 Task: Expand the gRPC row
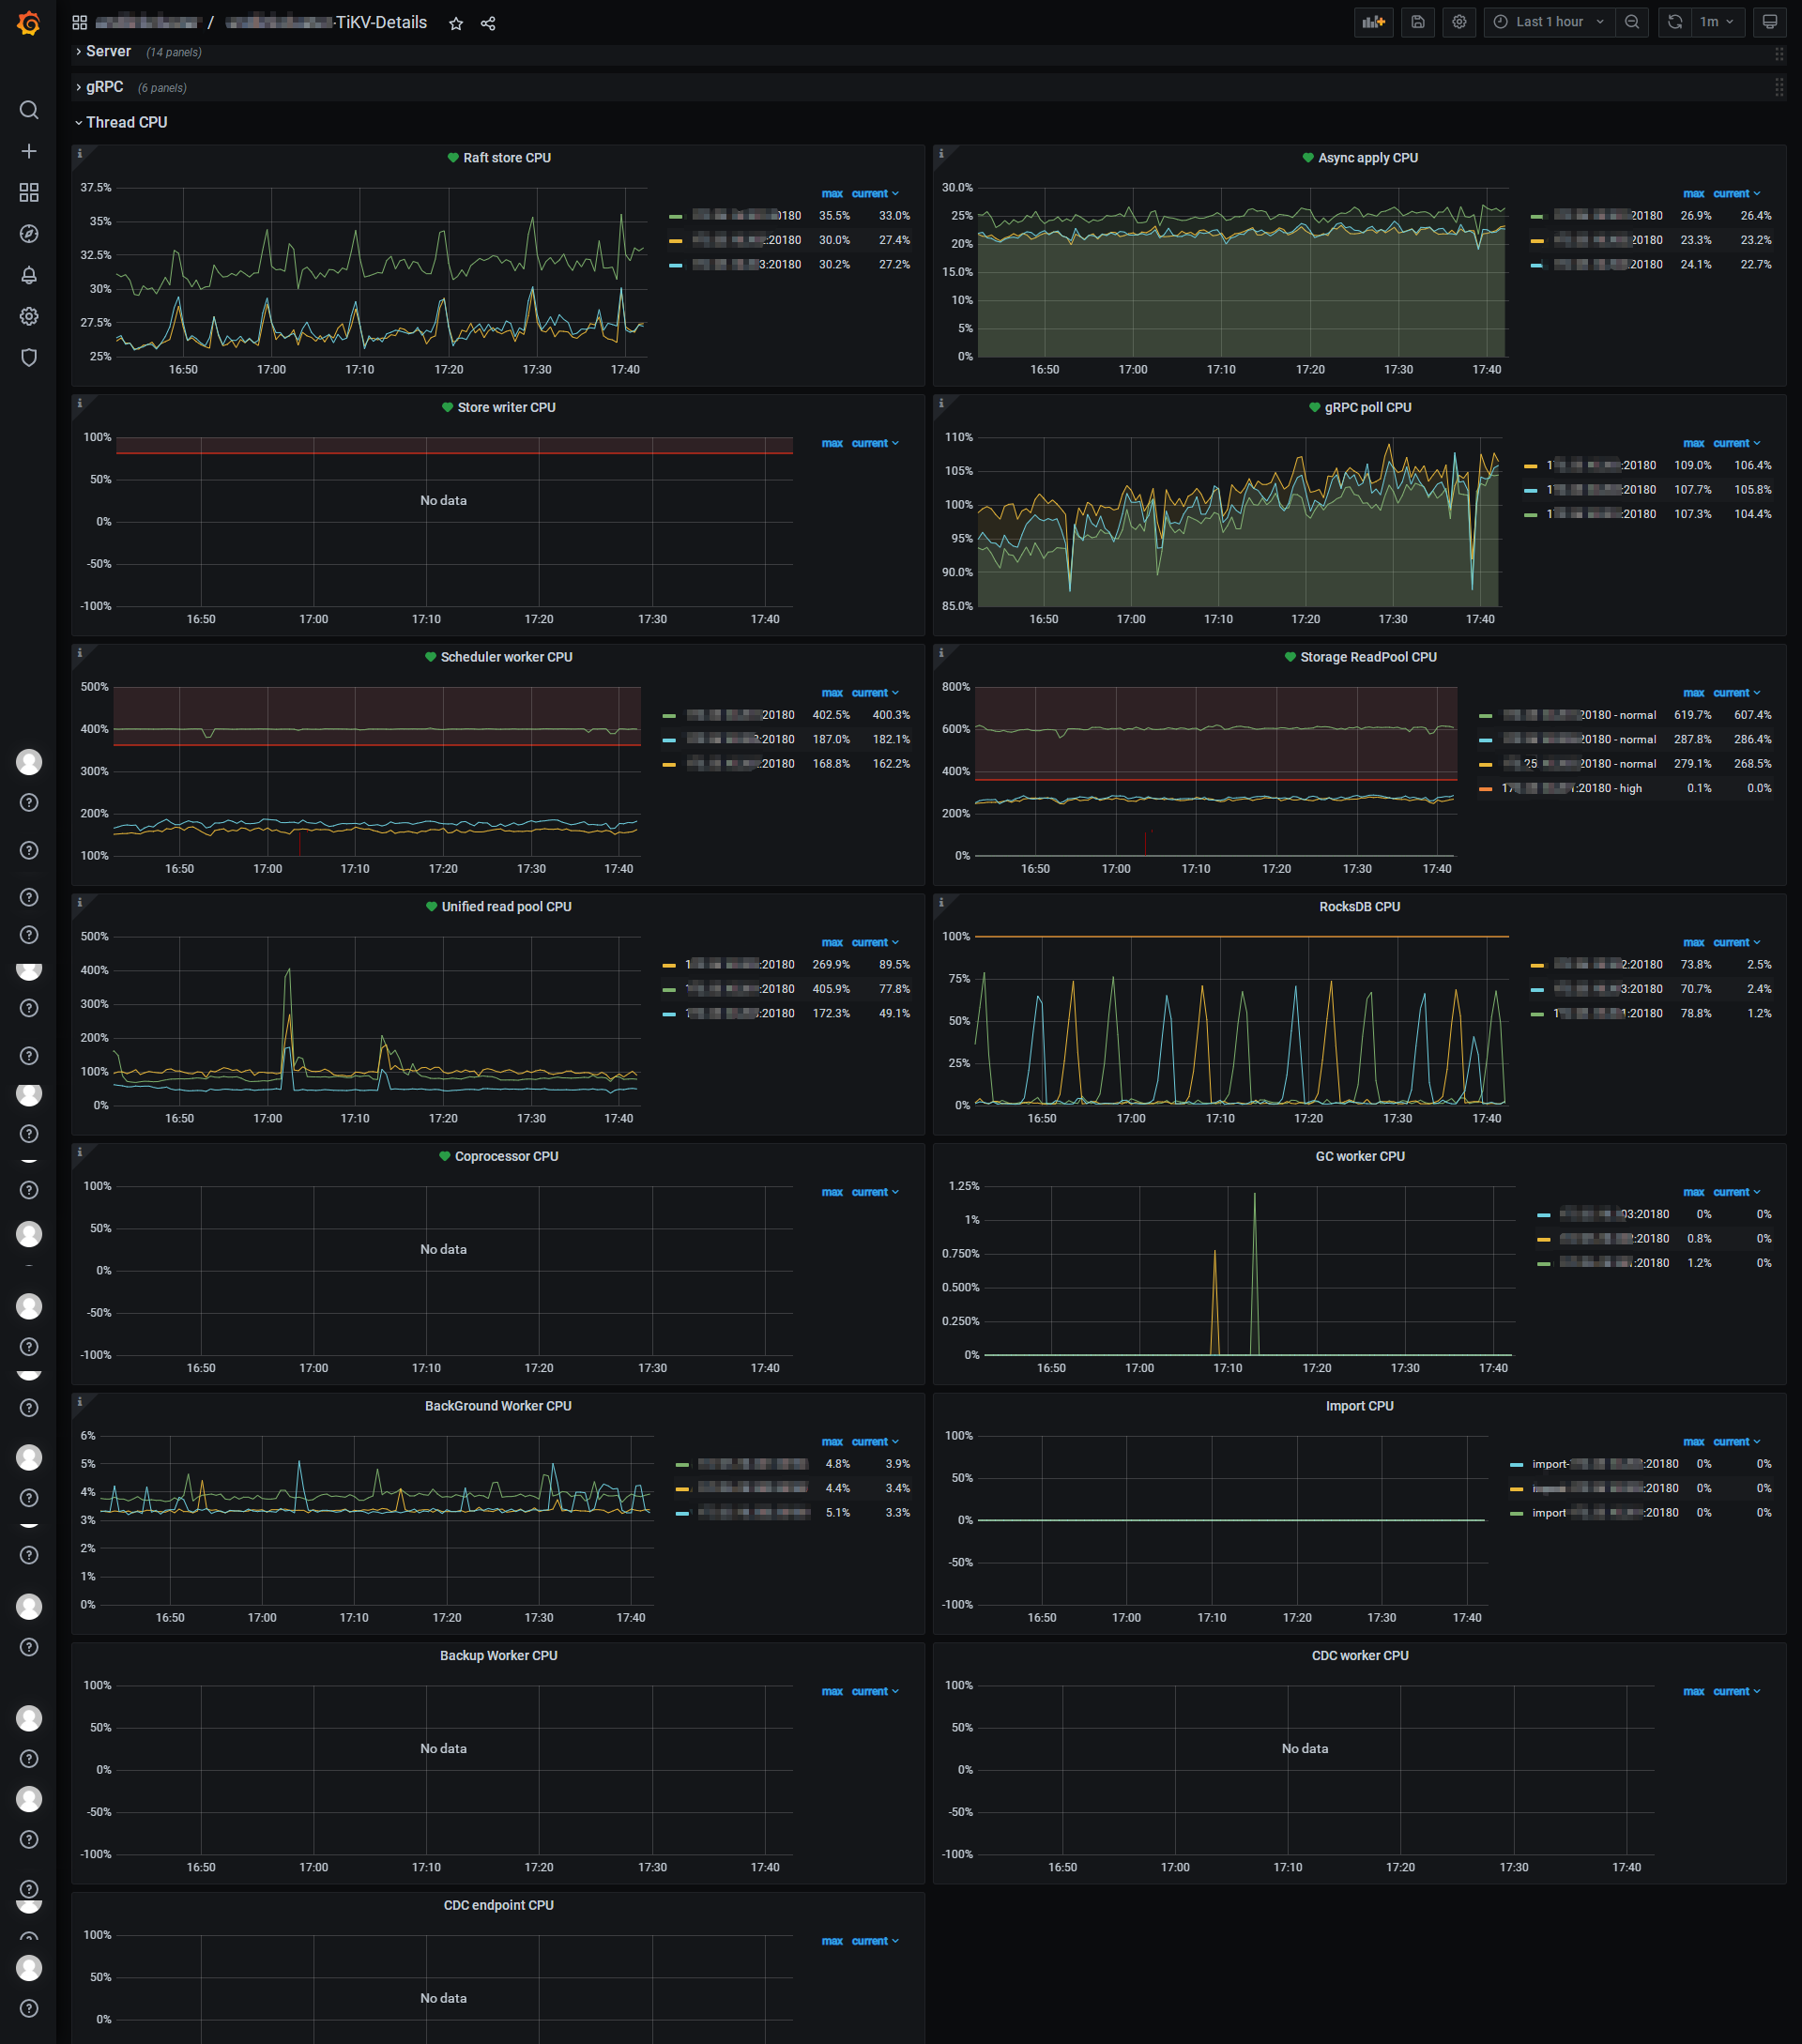click(104, 87)
